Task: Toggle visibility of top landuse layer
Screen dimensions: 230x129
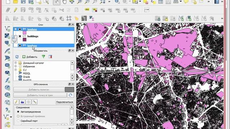Action: coord(20,29)
